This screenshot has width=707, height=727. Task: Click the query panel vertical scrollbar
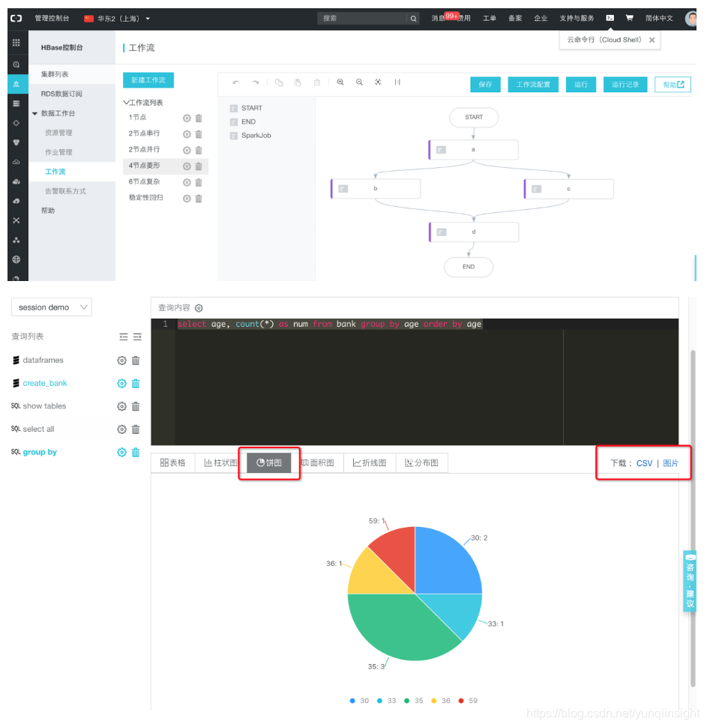point(693,518)
